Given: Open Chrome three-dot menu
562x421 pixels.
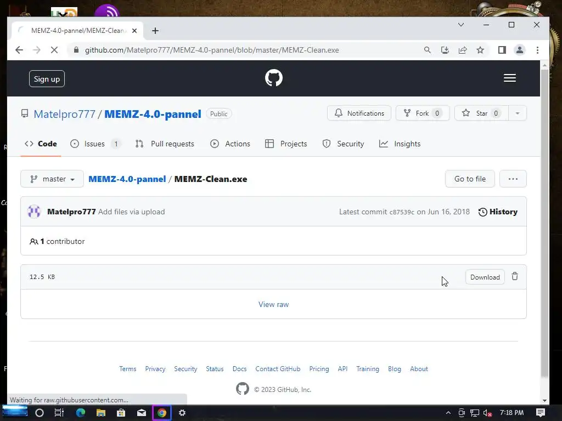Looking at the screenshot, I should (537, 50).
